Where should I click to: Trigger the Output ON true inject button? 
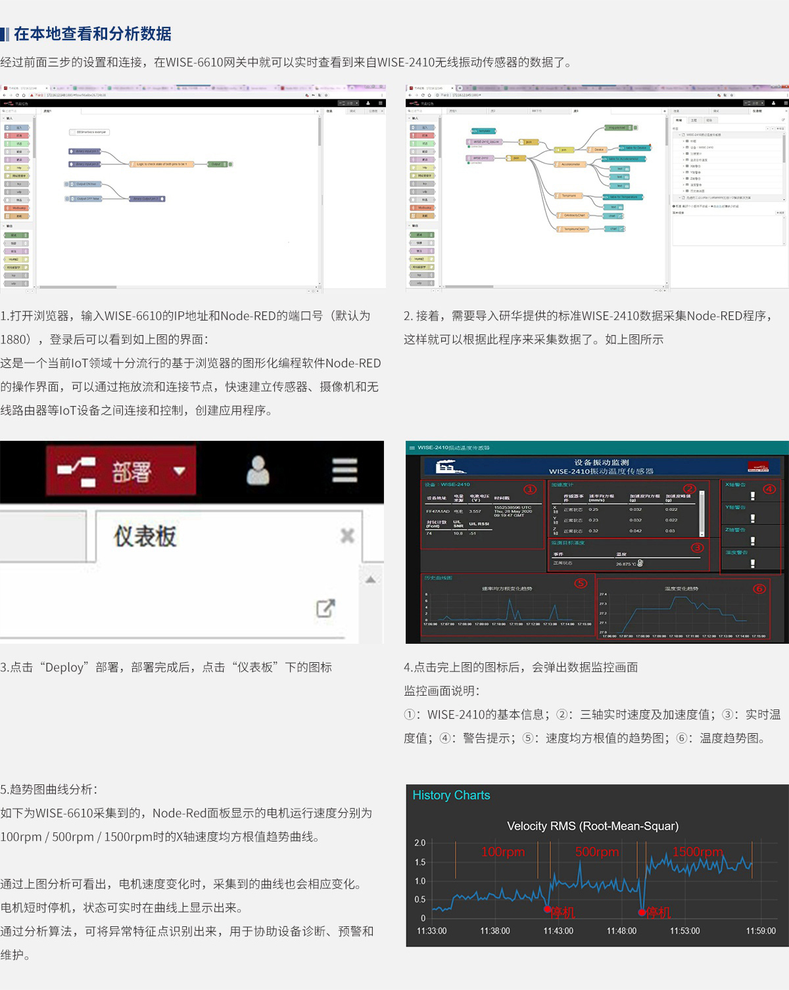pos(66,184)
